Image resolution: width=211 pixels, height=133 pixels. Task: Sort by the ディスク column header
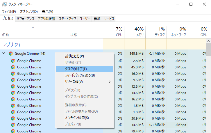(x=156, y=32)
